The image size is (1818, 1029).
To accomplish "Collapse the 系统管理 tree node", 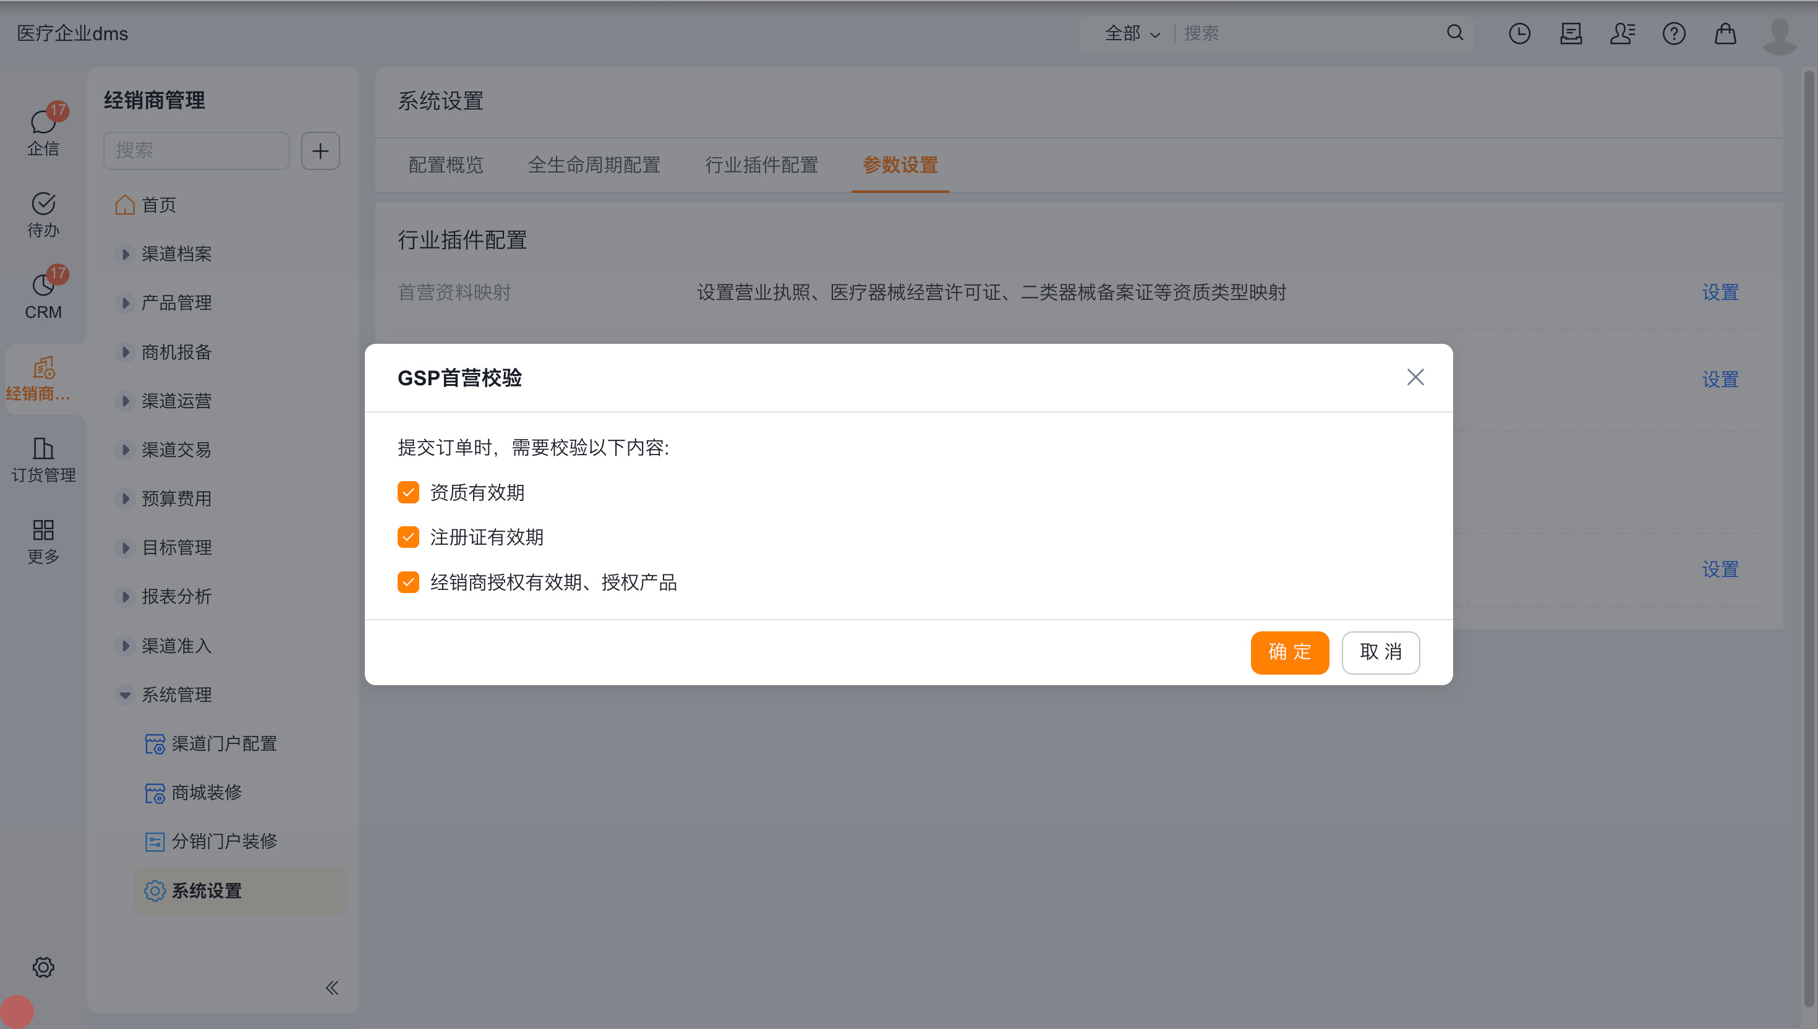I will tap(125, 694).
